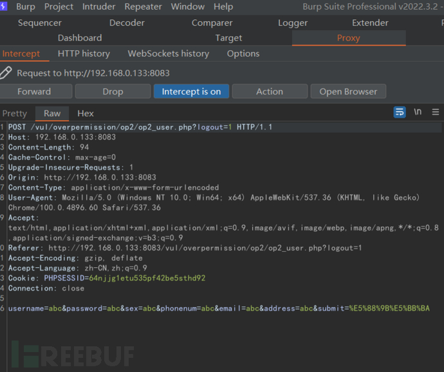This screenshot has width=444, height=372.
Task: Click the Content-Type header line
Action: pos(113,188)
